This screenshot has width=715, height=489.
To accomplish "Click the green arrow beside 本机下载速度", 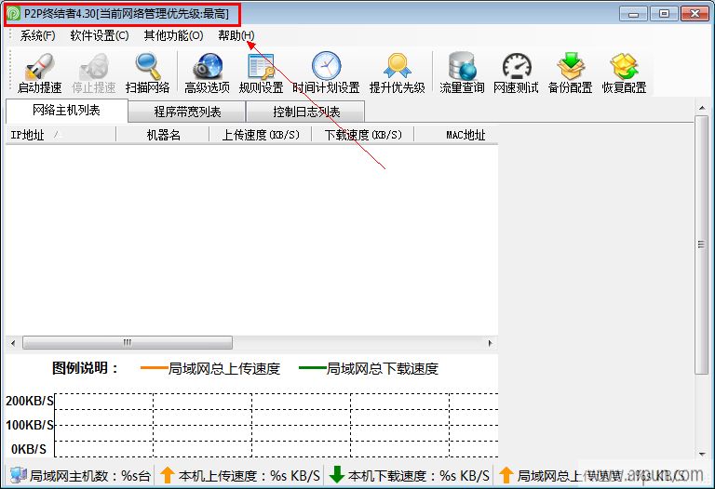I will [x=336, y=475].
